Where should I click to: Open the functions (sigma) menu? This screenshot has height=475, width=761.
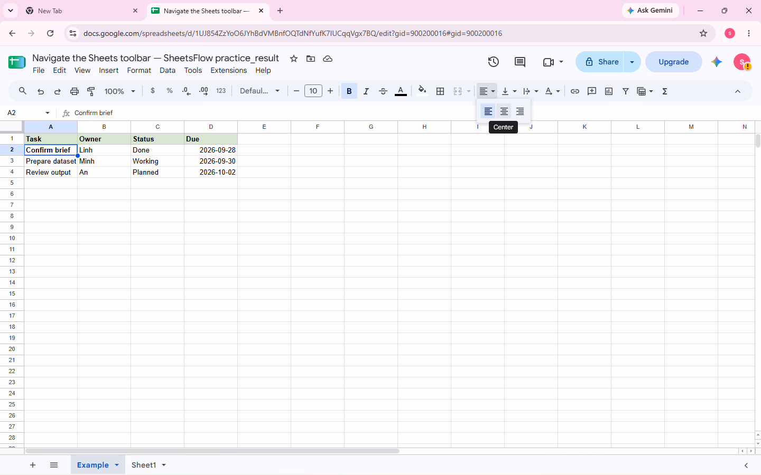coord(665,91)
